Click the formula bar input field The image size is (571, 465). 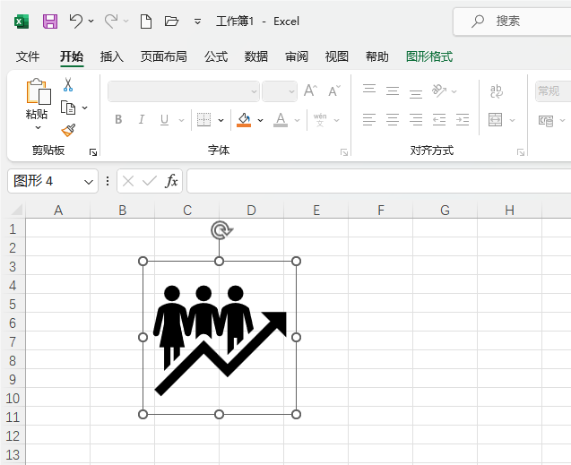coord(378,181)
